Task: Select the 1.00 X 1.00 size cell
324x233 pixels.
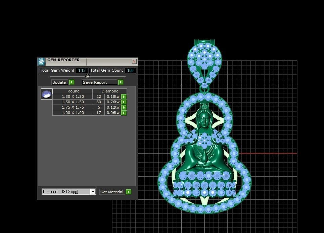Action: point(73,113)
